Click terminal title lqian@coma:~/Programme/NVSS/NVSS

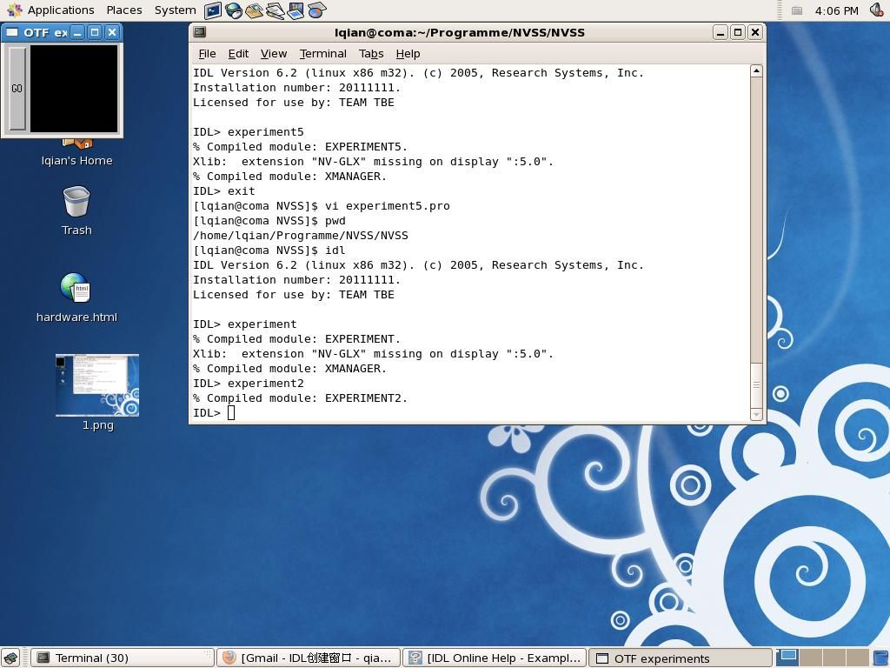pos(459,32)
